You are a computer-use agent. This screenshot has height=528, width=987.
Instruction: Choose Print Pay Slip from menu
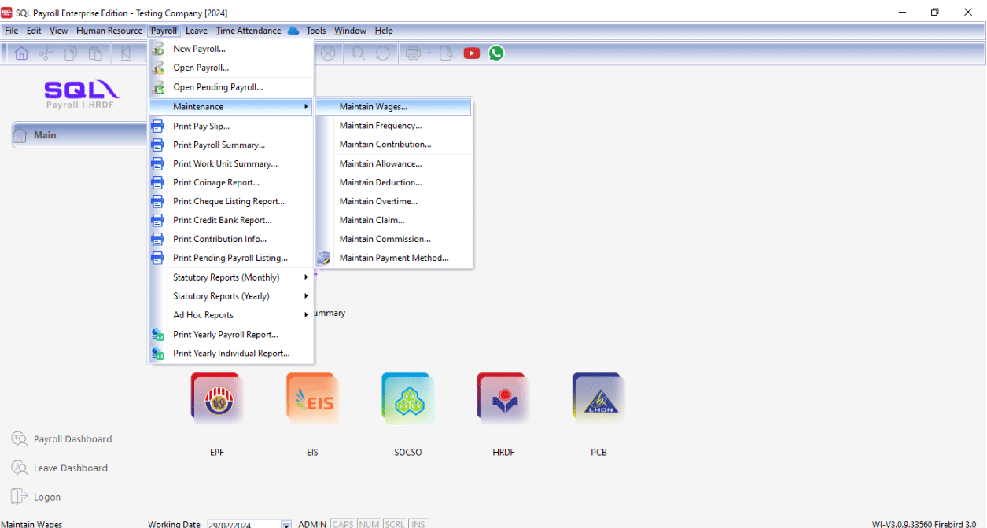pyautogui.click(x=201, y=126)
